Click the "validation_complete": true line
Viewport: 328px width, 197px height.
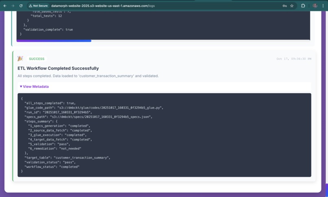(48, 30)
